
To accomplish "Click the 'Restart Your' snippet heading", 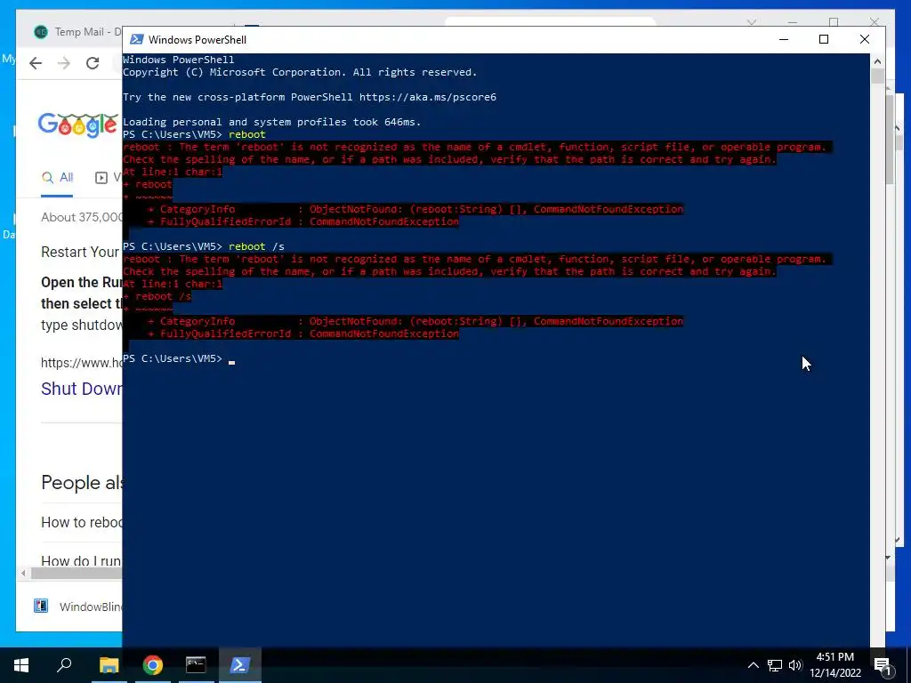I will 79,252.
